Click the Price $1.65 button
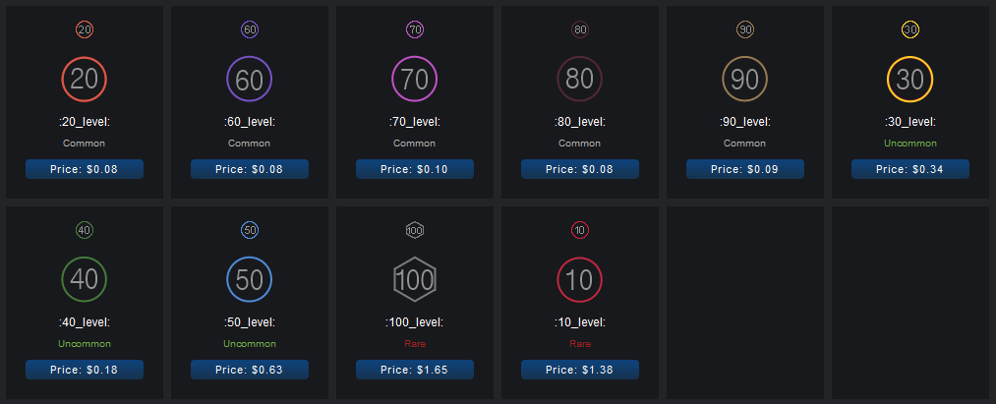Screen dimensions: 996x404 [415, 370]
